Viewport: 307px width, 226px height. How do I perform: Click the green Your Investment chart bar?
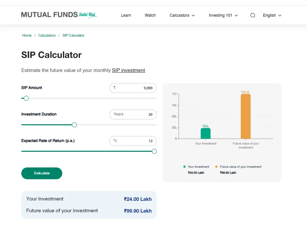tap(205, 133)
